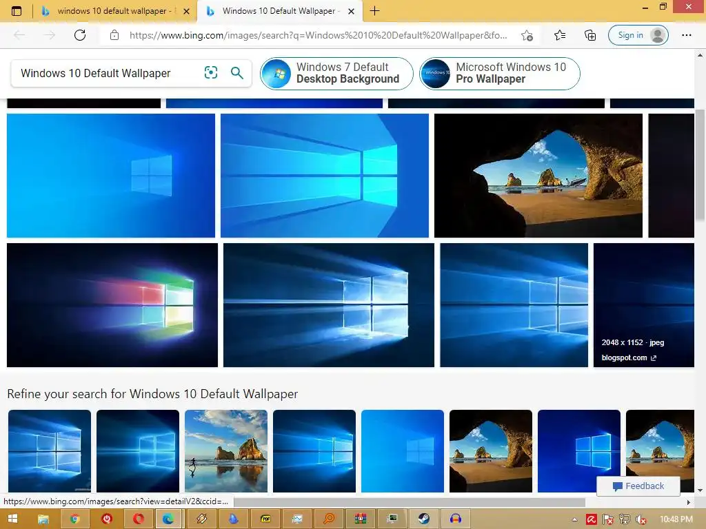Search using an image icon
706x529 pixels.
pyautogui.click(x=211, y=72)
